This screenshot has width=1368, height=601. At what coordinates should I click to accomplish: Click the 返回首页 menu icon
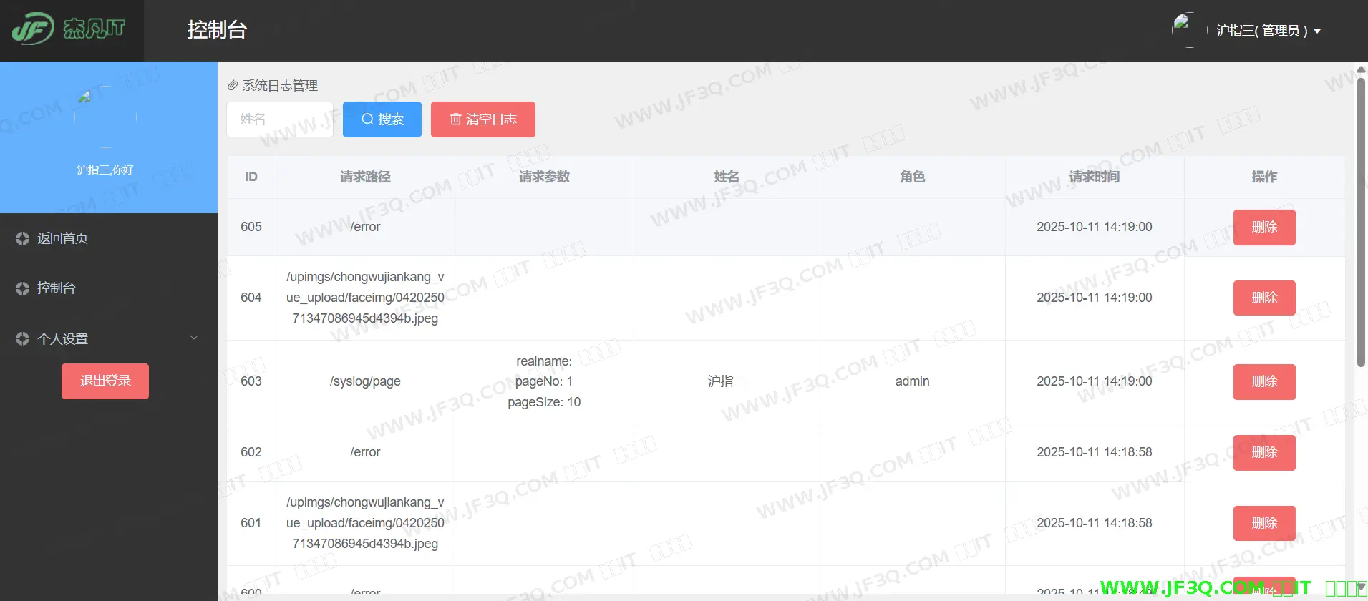[x=22, y=238]
